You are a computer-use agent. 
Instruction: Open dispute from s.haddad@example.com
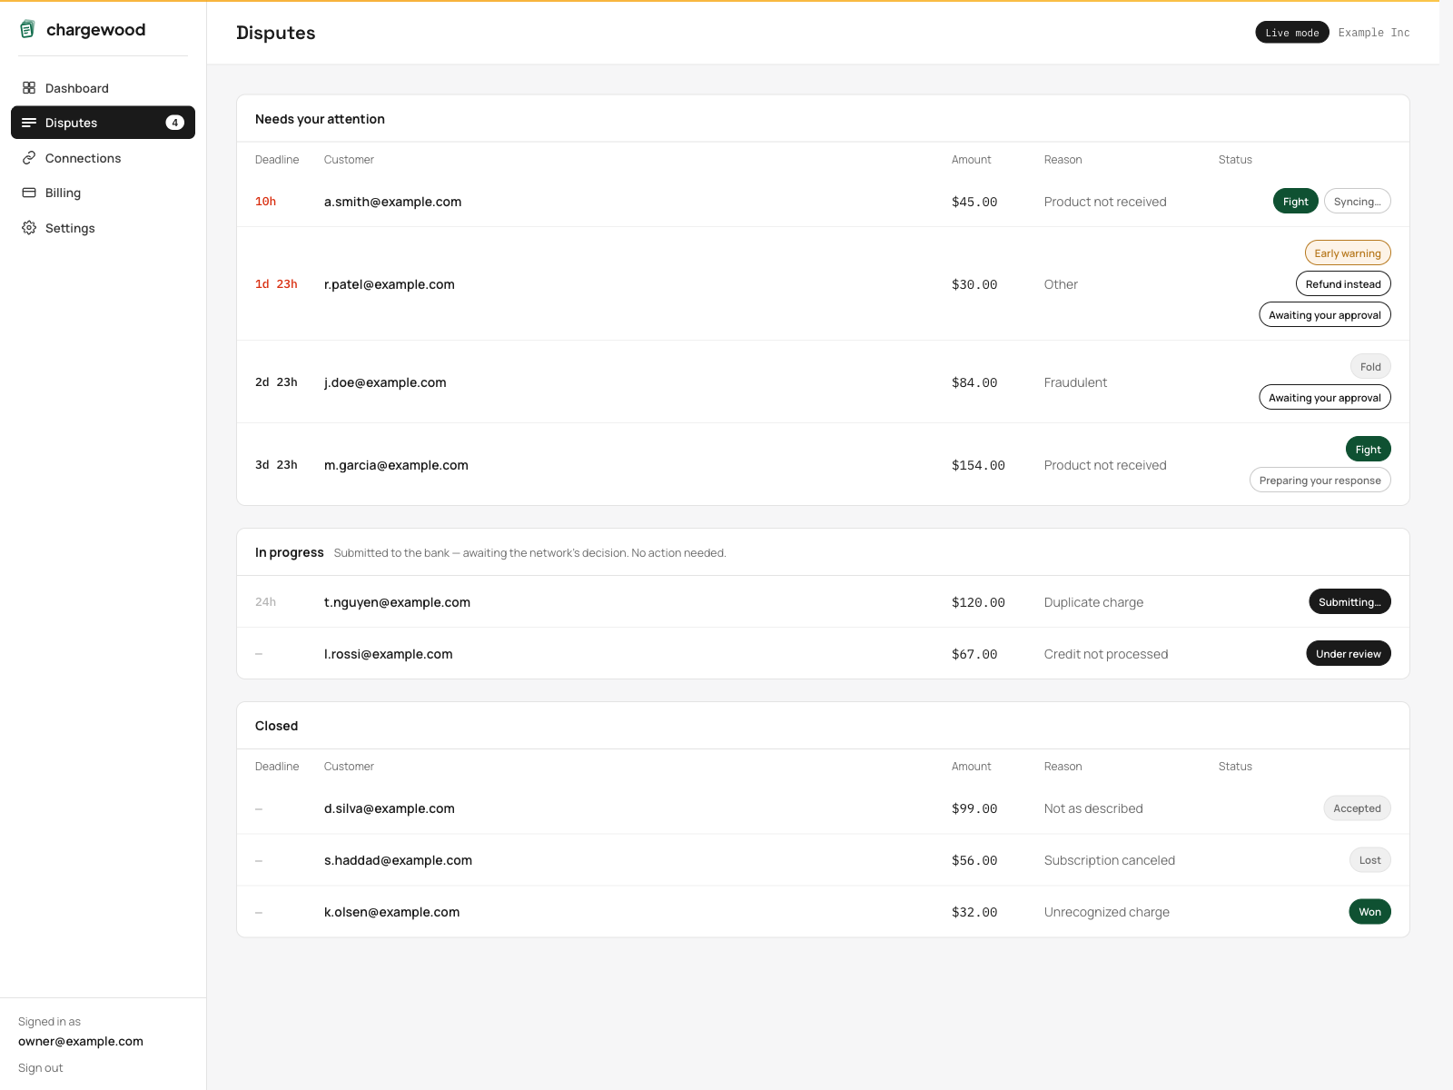click(823, 860)
